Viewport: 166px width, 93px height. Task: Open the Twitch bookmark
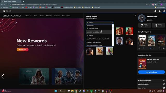tap(36, 7)
